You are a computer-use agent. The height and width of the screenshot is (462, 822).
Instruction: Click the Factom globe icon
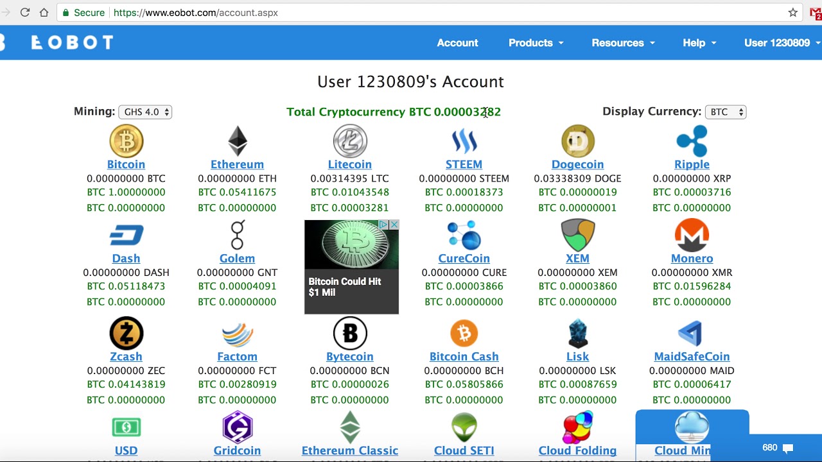237,334
